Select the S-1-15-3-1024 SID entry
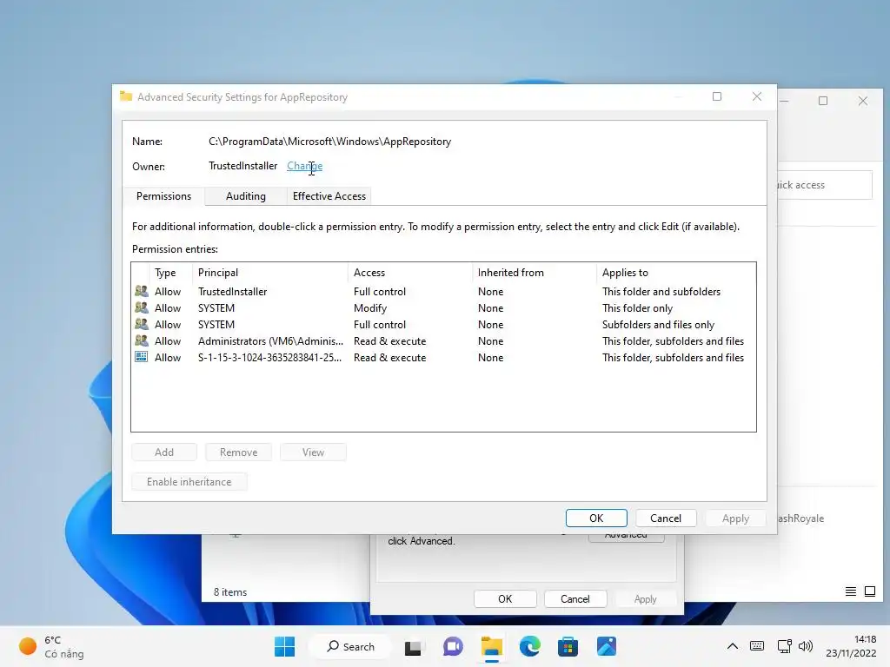Screen dimensions: 890x667 (443, 357)
